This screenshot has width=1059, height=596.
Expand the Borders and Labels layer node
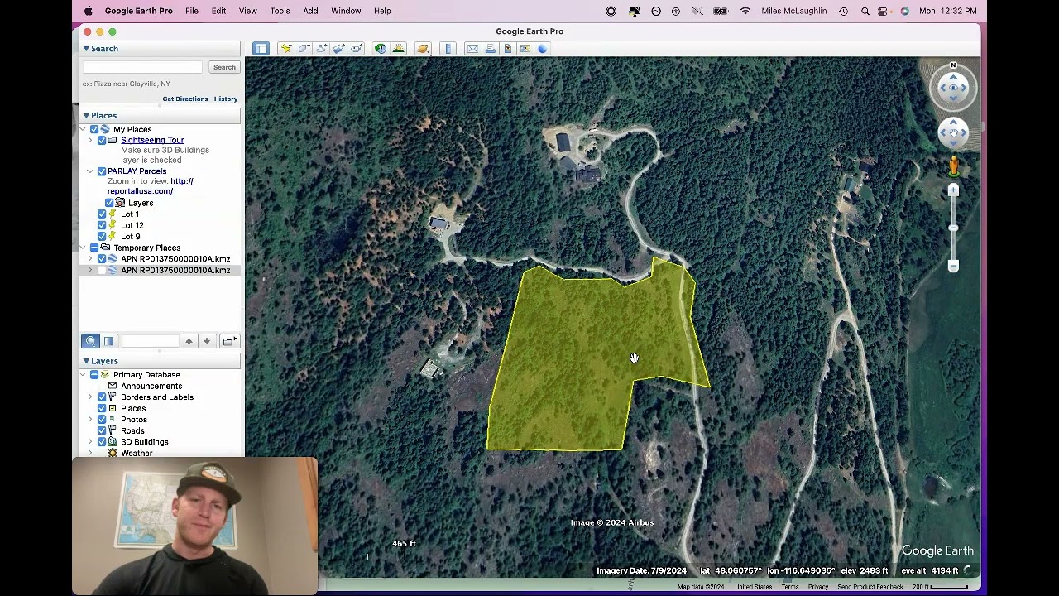pyautogui.click(x=90, y=397)
